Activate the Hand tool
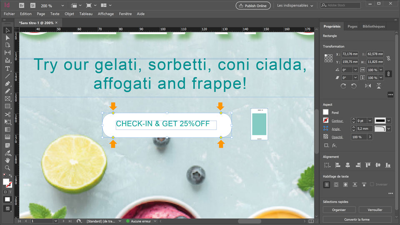 [x=7, y=160]
